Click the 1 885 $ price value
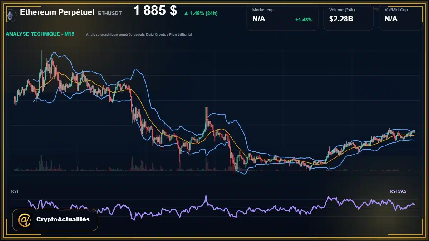This screenshot has width=429, height=241. click(155, 11)
